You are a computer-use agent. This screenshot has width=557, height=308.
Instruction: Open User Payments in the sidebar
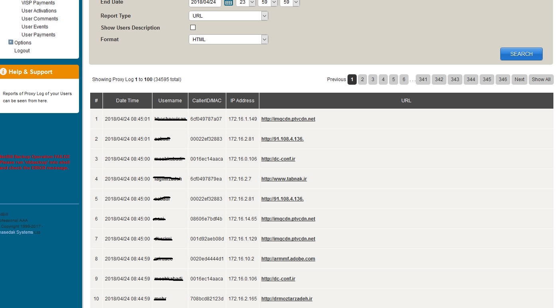pos(38,35)
